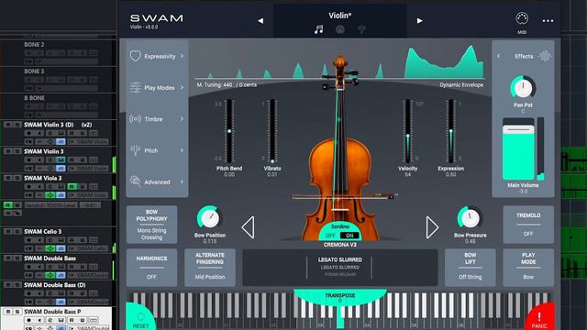Select the BONE 2 track
Image resolution: width=587 pixels, height=330 pixels.
pos(34,45)
